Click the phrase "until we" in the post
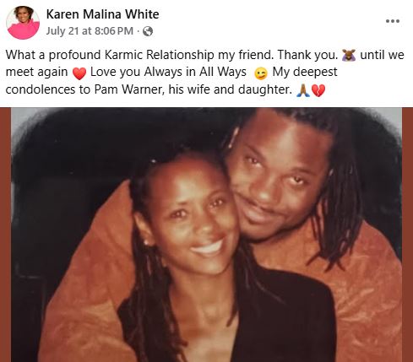 [382, 55]
